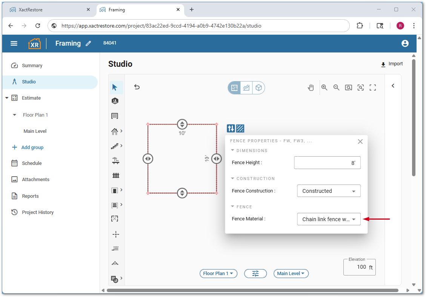Click Add group link
This screenshot has width=426, height=297.
pos(32,148)
